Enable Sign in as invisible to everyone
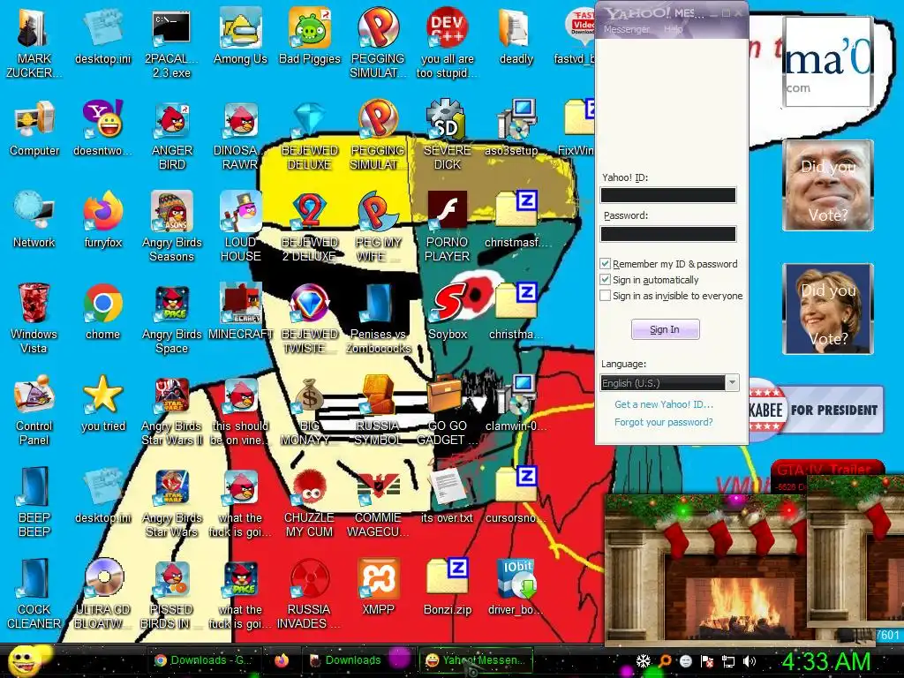This screenshot has height=678, width=904. (605, 295)
